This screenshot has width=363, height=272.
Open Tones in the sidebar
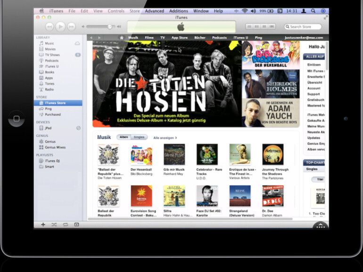[49, 84]
